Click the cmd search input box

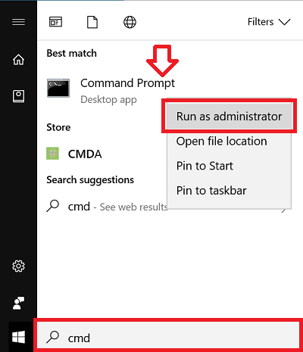pyautogui.click(x=168, y=338)
